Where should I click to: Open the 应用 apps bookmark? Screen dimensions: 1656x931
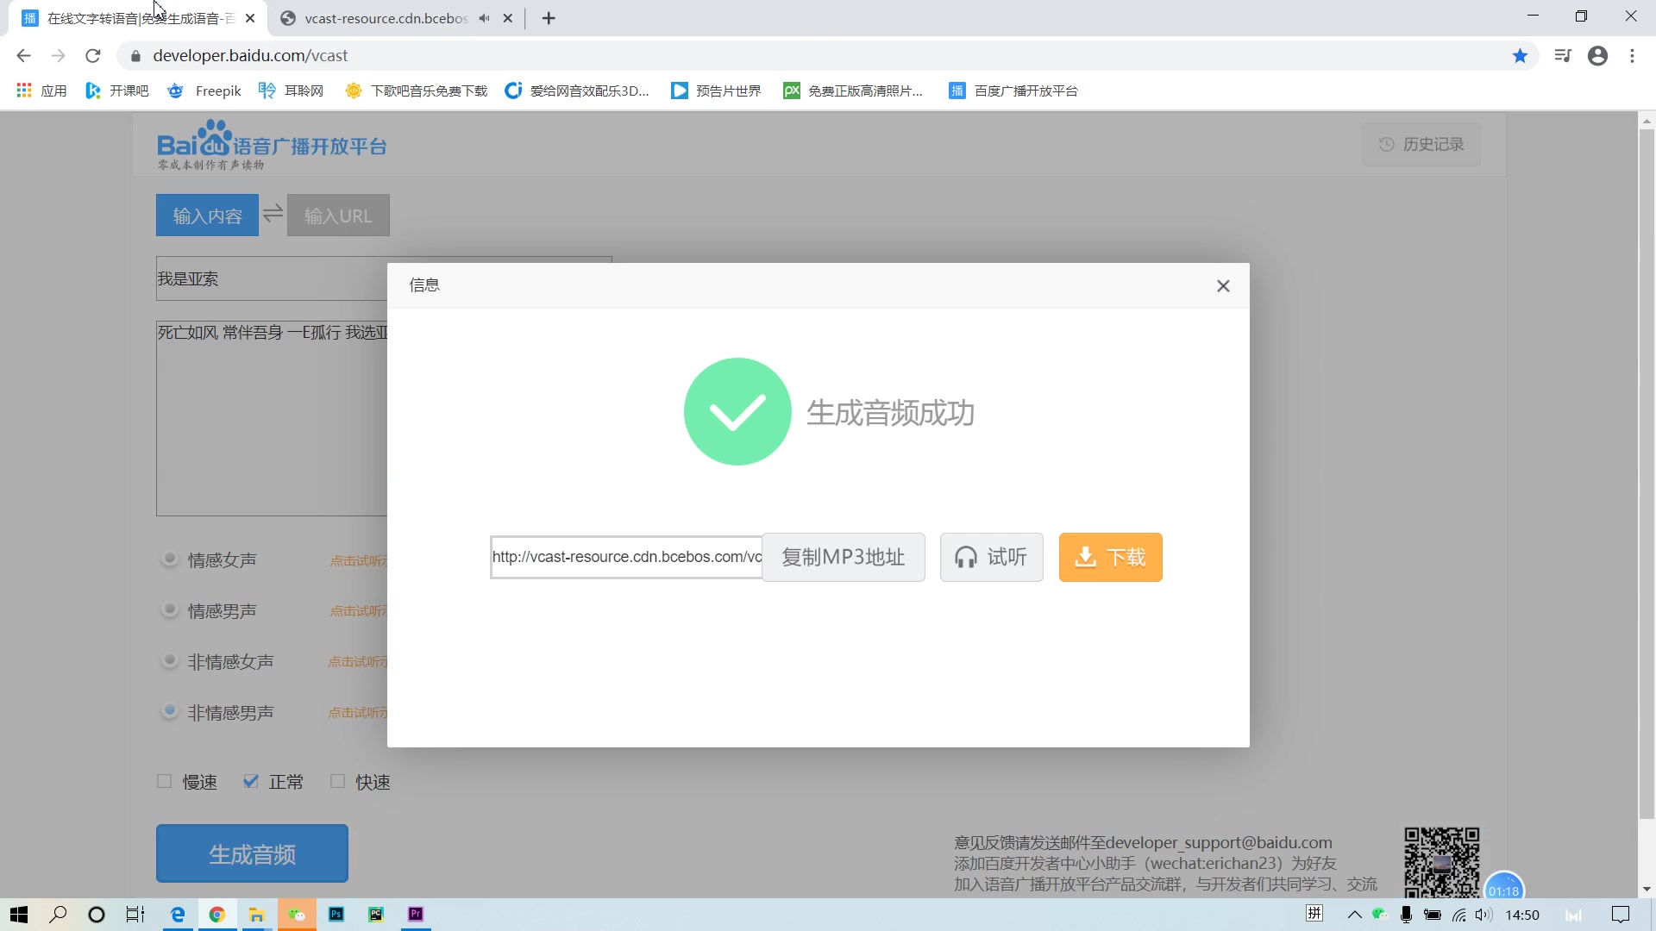41,91
